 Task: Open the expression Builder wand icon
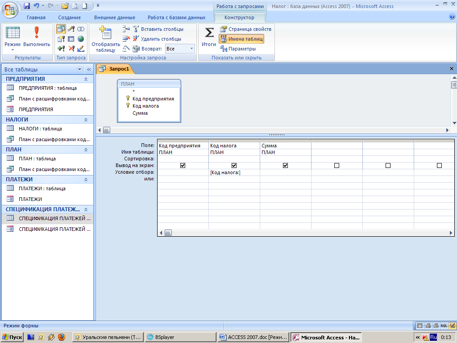[126, 48]
